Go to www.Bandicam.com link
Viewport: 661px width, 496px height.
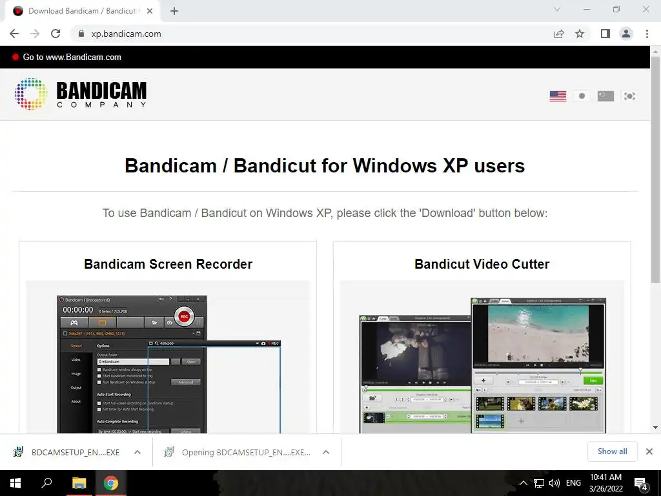[72, 57]
